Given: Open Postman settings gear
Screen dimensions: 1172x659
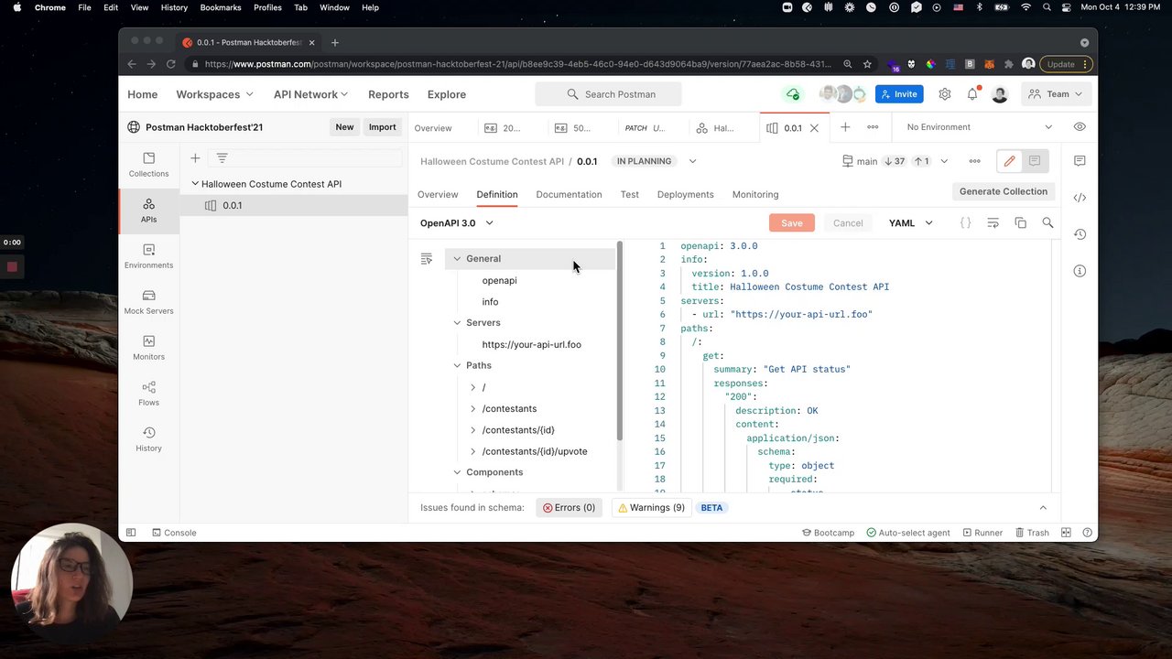Looking at the screenshot, I should click(945, 94).
